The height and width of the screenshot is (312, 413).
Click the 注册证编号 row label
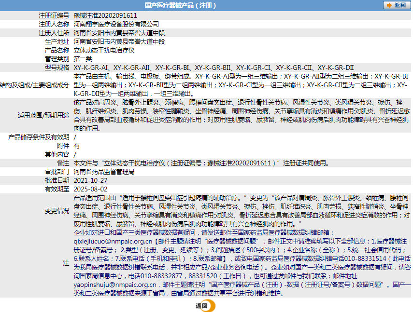pyautogui.click(x=55, y=15)
